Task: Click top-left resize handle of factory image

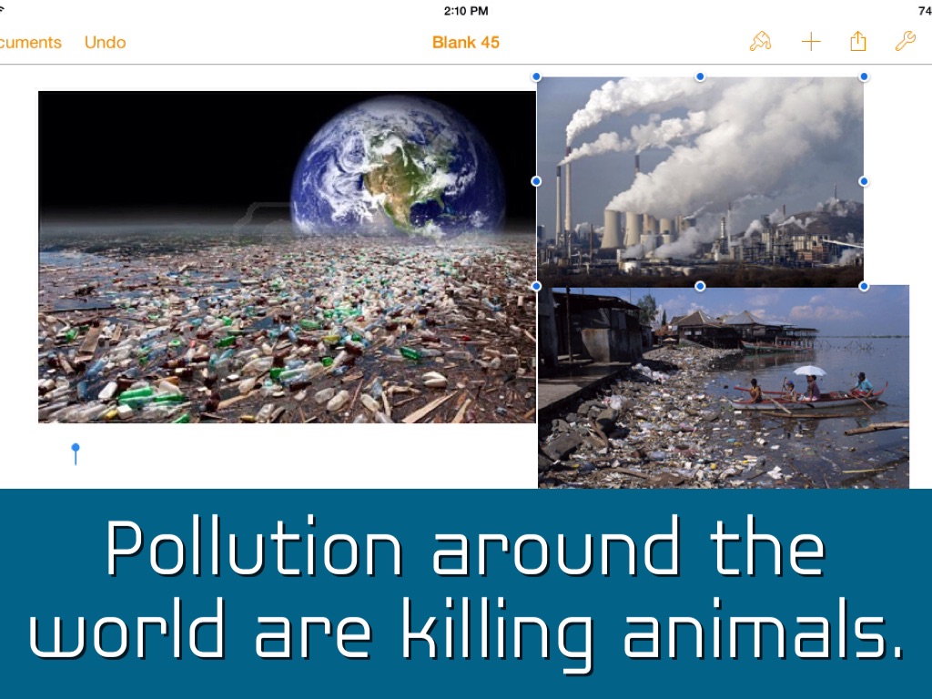Action: tap(536, 77)
